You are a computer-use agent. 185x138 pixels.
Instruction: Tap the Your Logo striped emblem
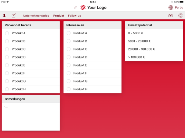83,7
